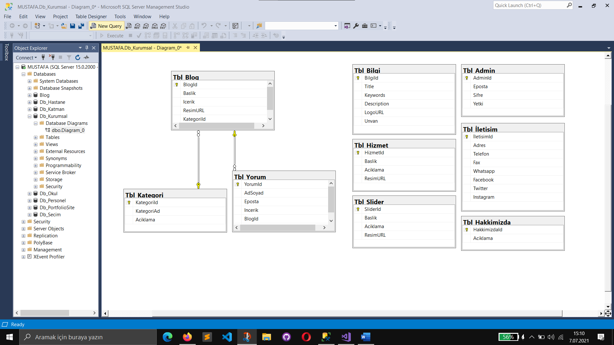Viewport: 614px width, 345px height.
Task: Expand the Tables folder under Db_Kurumsal
Action: (36, 137)
